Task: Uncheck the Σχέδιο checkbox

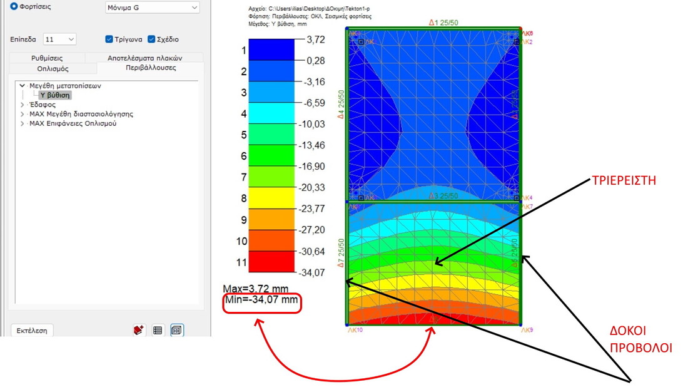Action: pos(151,39)
